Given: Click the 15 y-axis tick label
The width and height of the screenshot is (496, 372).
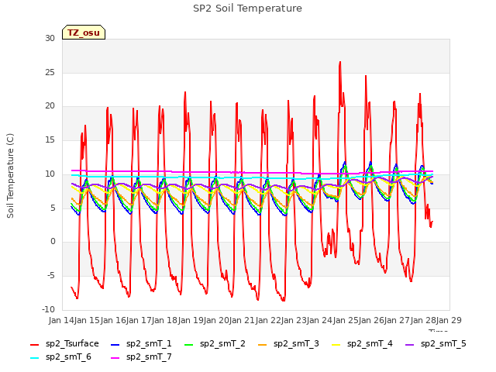Looking at the screenshot, I should click(x=50, y=139).
